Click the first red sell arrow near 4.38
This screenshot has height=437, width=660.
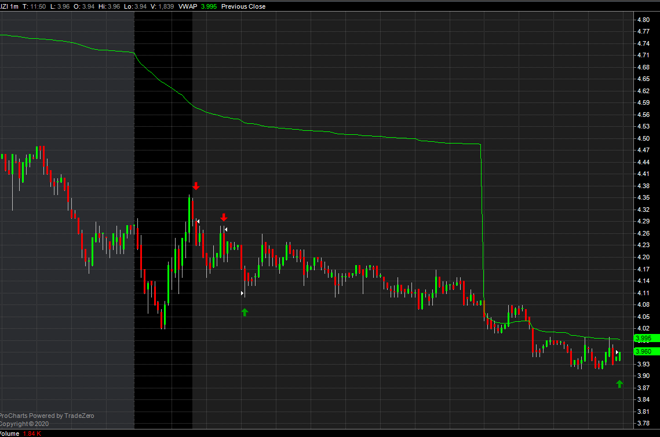click(196, 186)
